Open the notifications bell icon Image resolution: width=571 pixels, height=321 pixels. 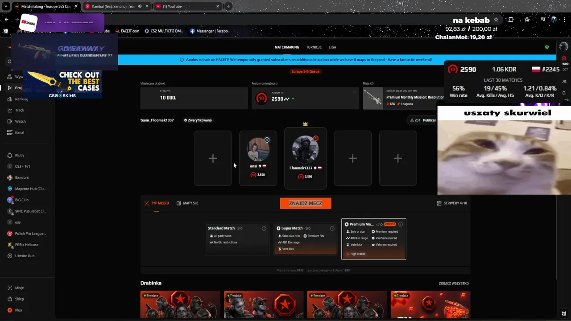[564, 93]
